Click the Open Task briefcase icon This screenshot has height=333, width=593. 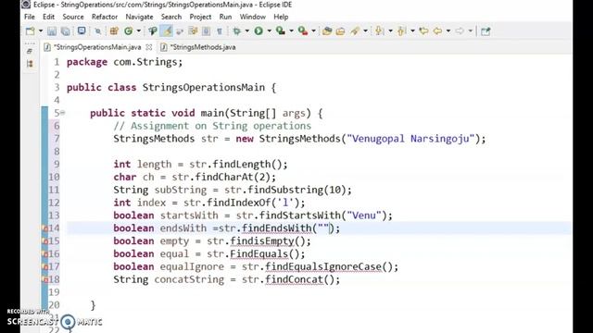[x=340, y=31]
